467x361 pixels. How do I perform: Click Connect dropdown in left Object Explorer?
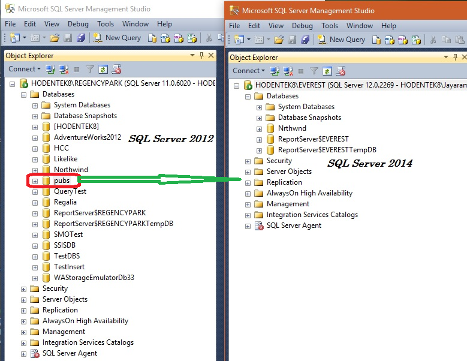pos(25,69)
